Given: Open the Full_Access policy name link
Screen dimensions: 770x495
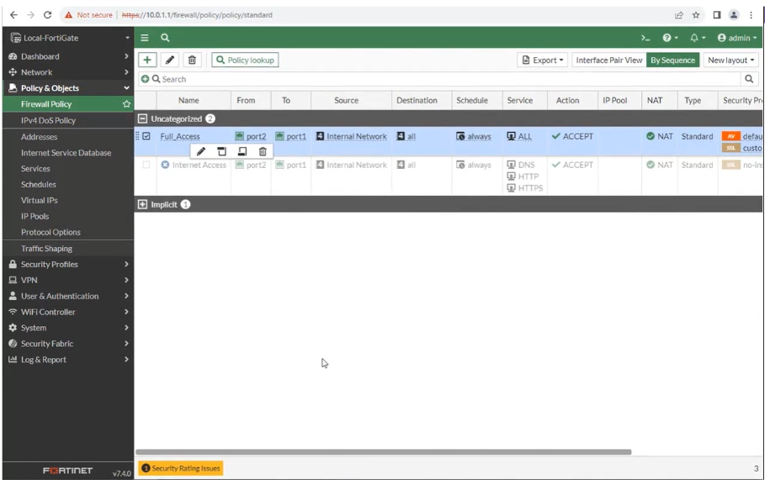Looking at the screenshot, I should point(180,136).
